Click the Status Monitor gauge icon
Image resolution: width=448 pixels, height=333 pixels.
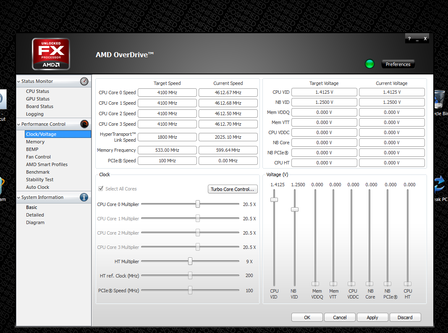click(84, 81)
